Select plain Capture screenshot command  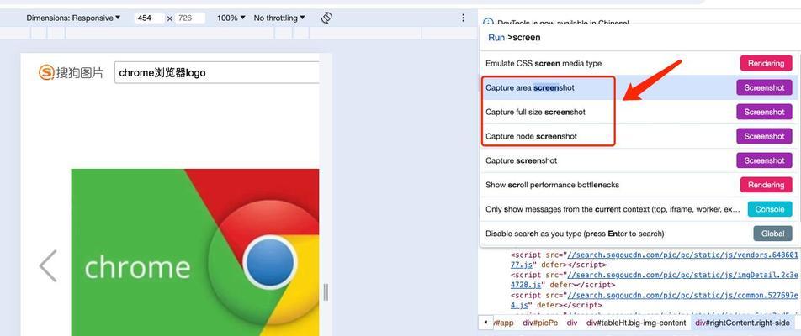(640, 160)
